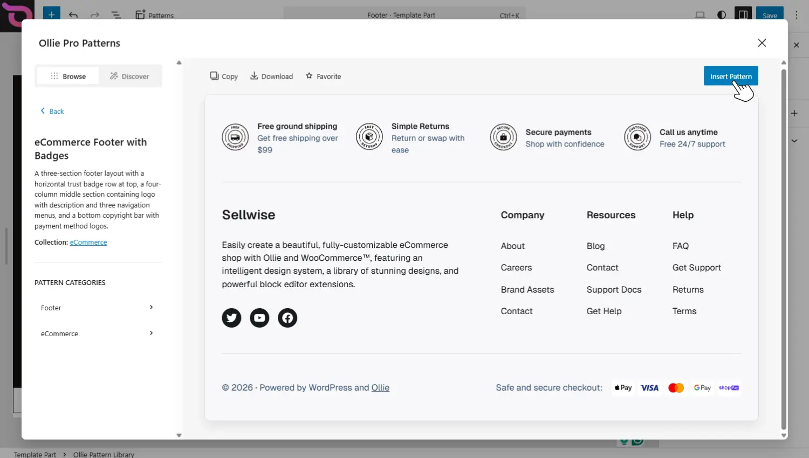Click the Contact link under Resources
The image size is (809, 458).
click(602, 267)
